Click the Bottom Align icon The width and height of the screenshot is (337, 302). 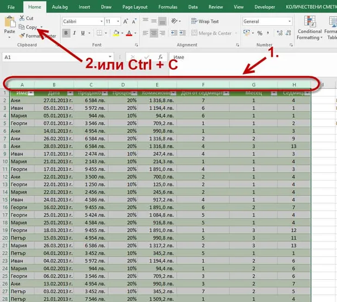(163, 21)
